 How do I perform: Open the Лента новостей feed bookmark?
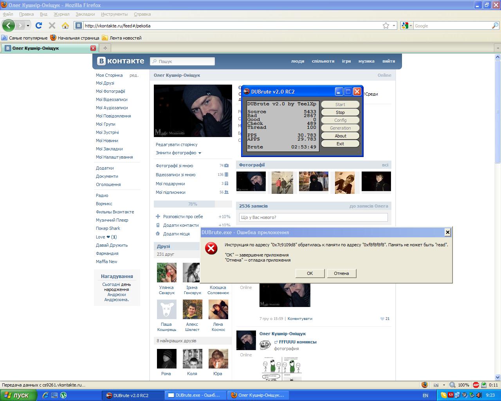pos(122,38)
